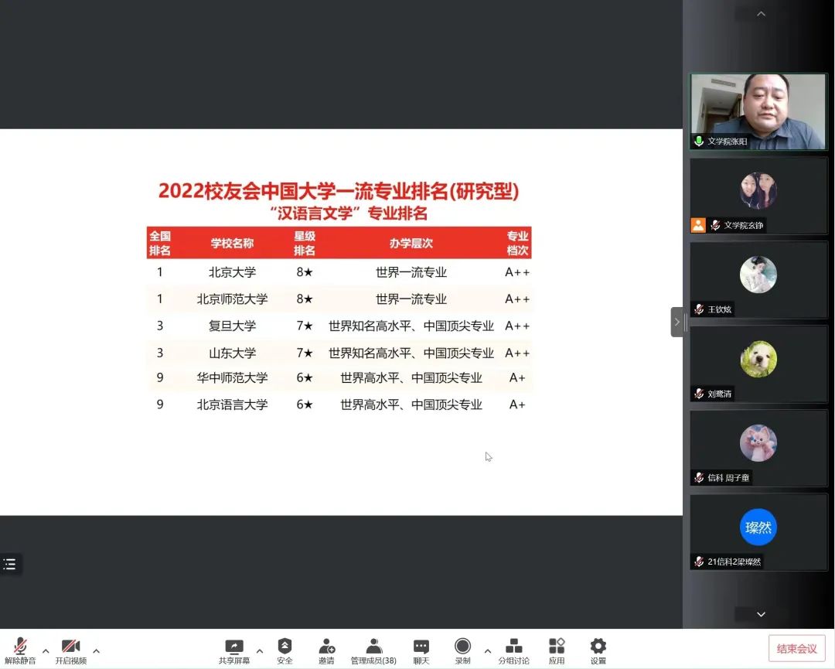Viewport: 835px width, 669px height.
Task: Open the 聊天 chat panel
Action: (x=421, y=651)
